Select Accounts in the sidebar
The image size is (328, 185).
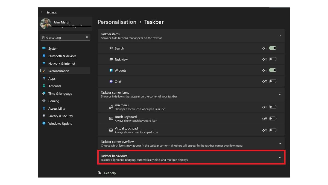(55, 86)
